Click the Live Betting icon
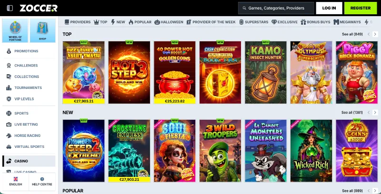 [x=9, y=125]
